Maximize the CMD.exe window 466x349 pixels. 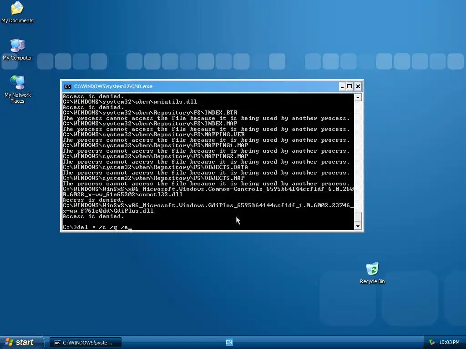click(350, 86)
